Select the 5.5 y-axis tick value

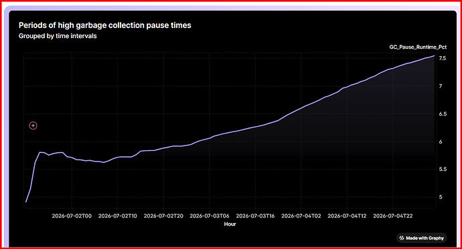(443, 170)
